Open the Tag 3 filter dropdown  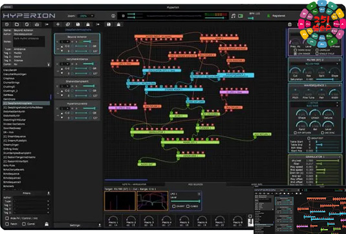(31, 213)
